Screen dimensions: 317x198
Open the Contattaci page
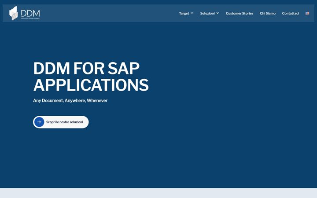290,13
